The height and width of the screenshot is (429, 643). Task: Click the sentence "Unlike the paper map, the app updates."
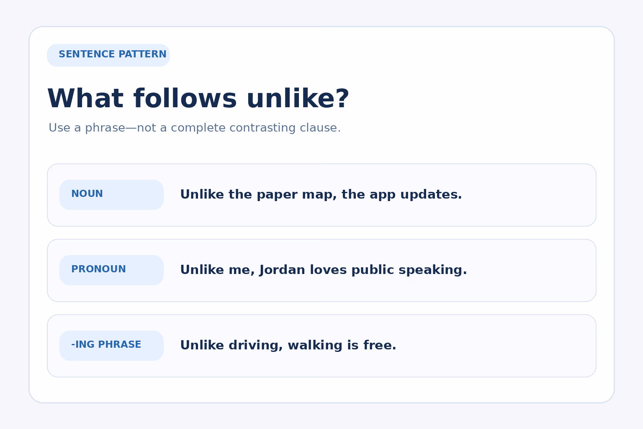tap(321, 195)
